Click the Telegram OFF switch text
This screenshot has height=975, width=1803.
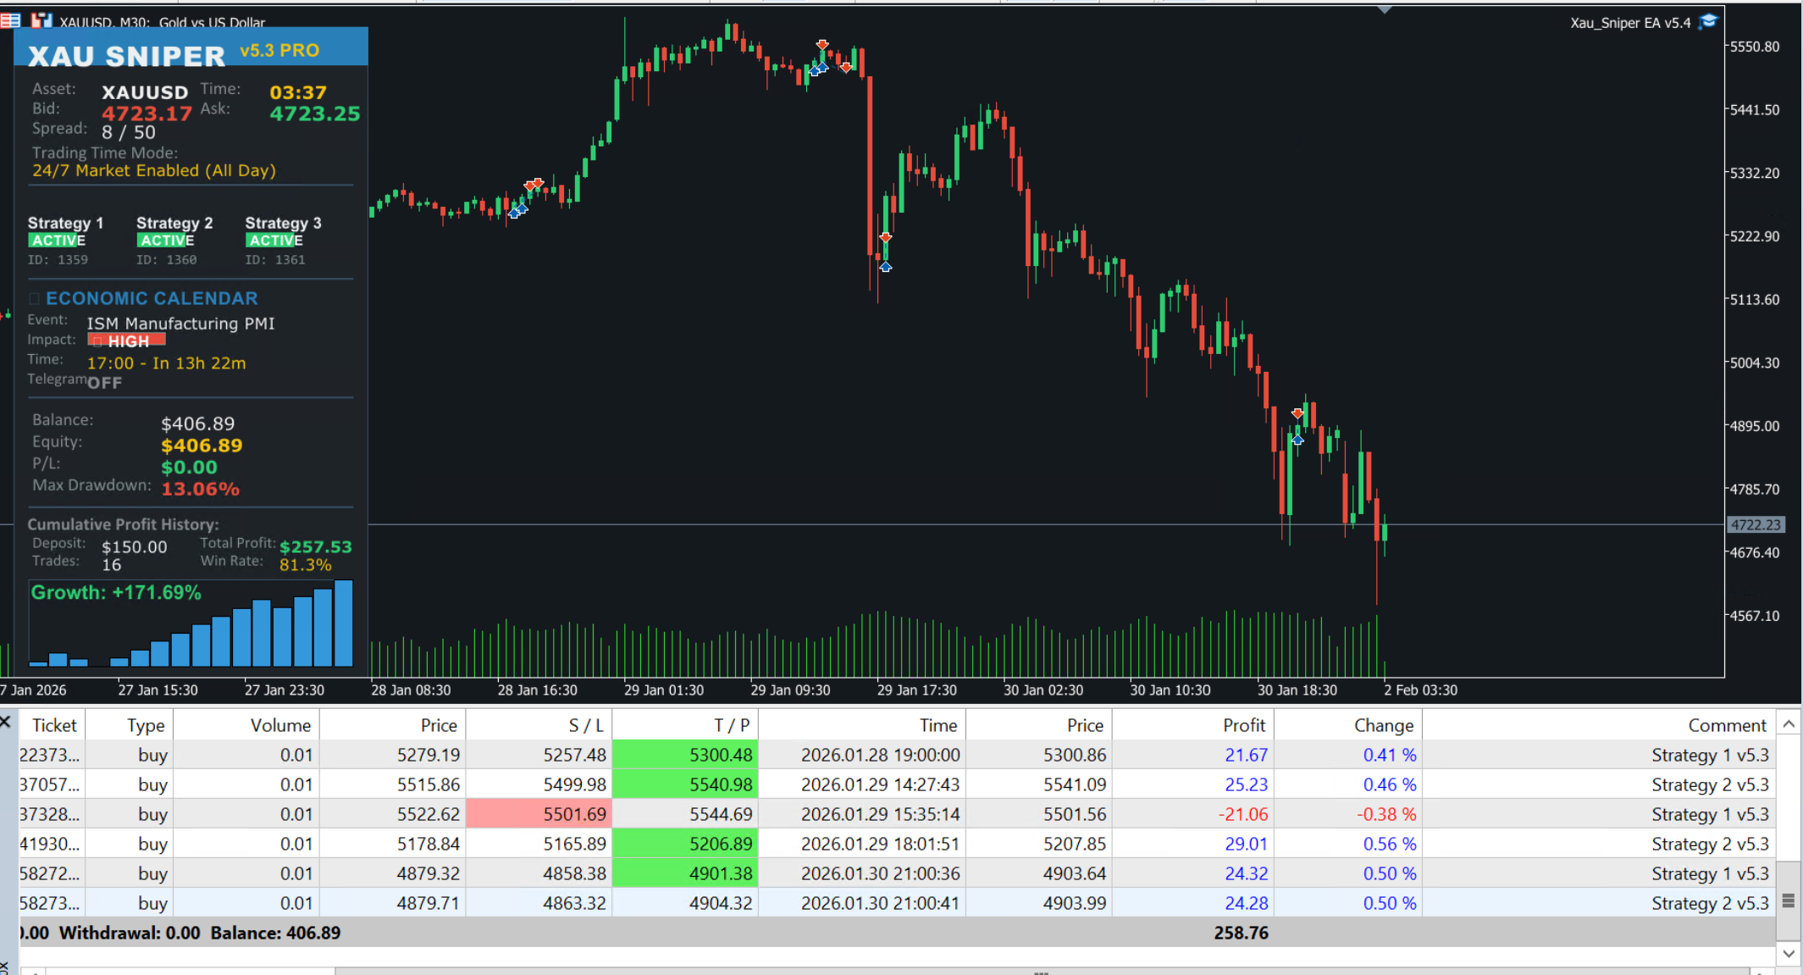coord(104,383)
